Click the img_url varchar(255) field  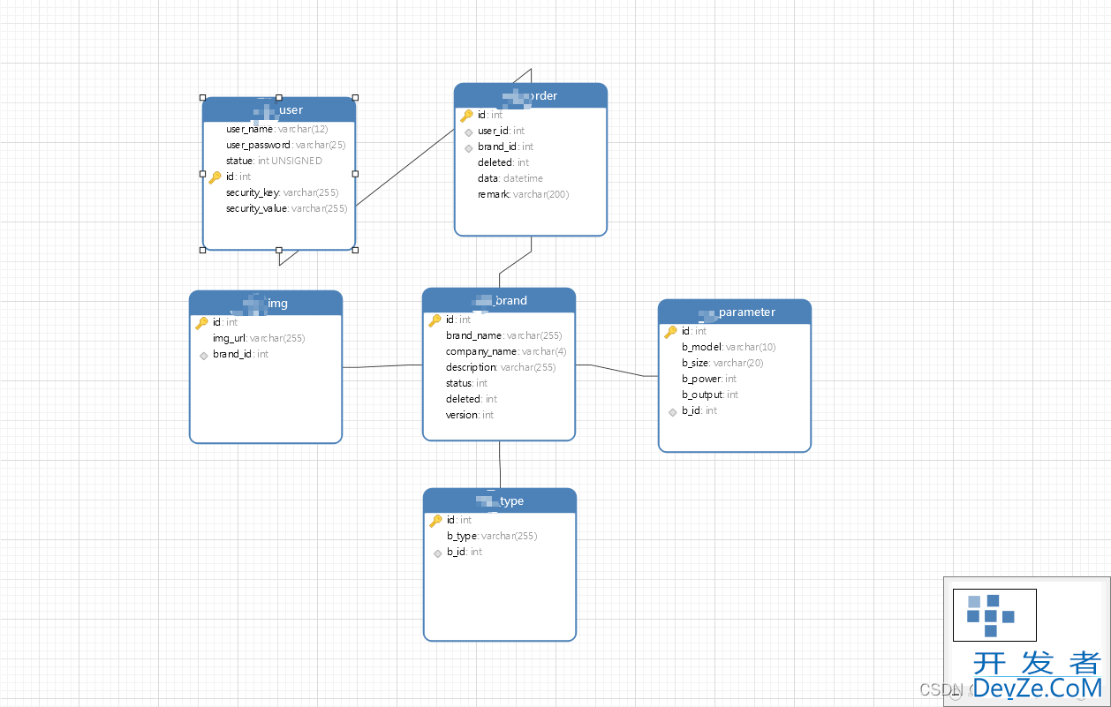[x=259, y=338]
